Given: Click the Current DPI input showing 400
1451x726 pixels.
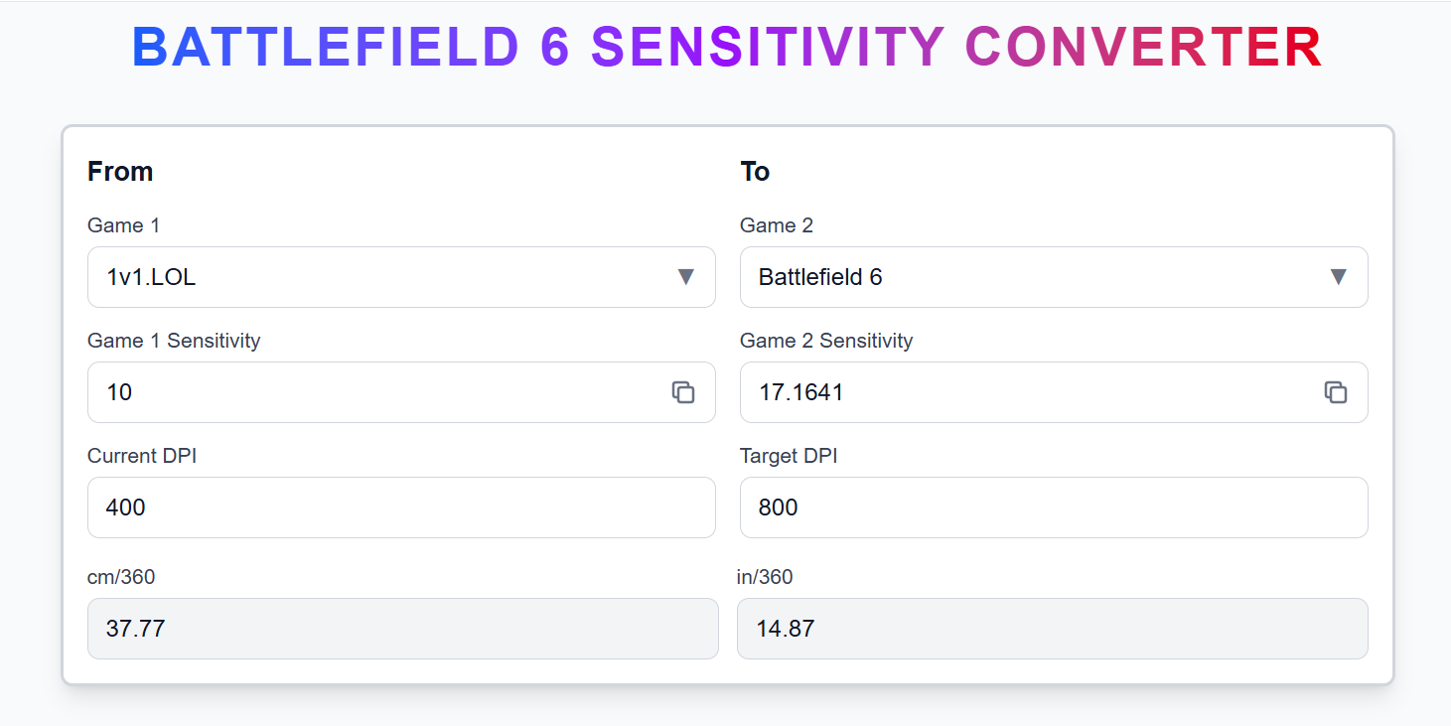Looking at the screenshot, I should coord(401,508).
